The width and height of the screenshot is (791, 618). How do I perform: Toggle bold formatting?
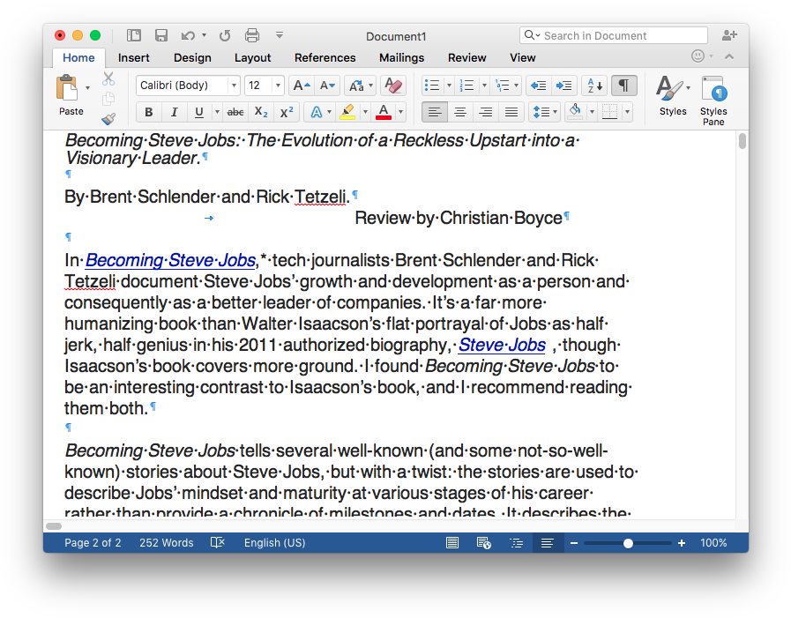coord(148,113)
